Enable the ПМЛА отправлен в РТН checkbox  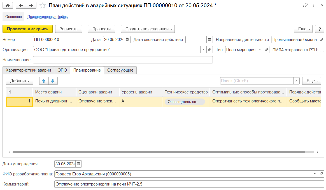point(322,50)
